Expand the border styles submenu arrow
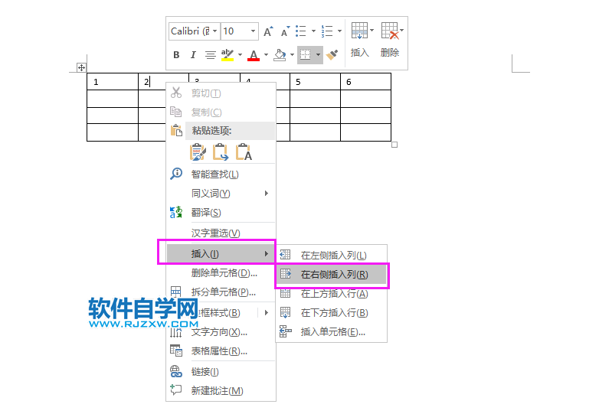 pyautogui.click(x=267, y=312)
